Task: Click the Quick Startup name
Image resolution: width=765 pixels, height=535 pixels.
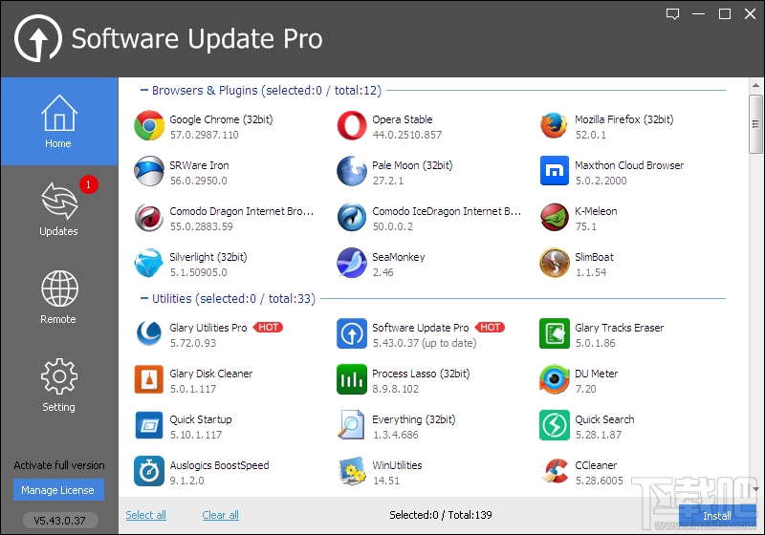Action: [201, 419]
